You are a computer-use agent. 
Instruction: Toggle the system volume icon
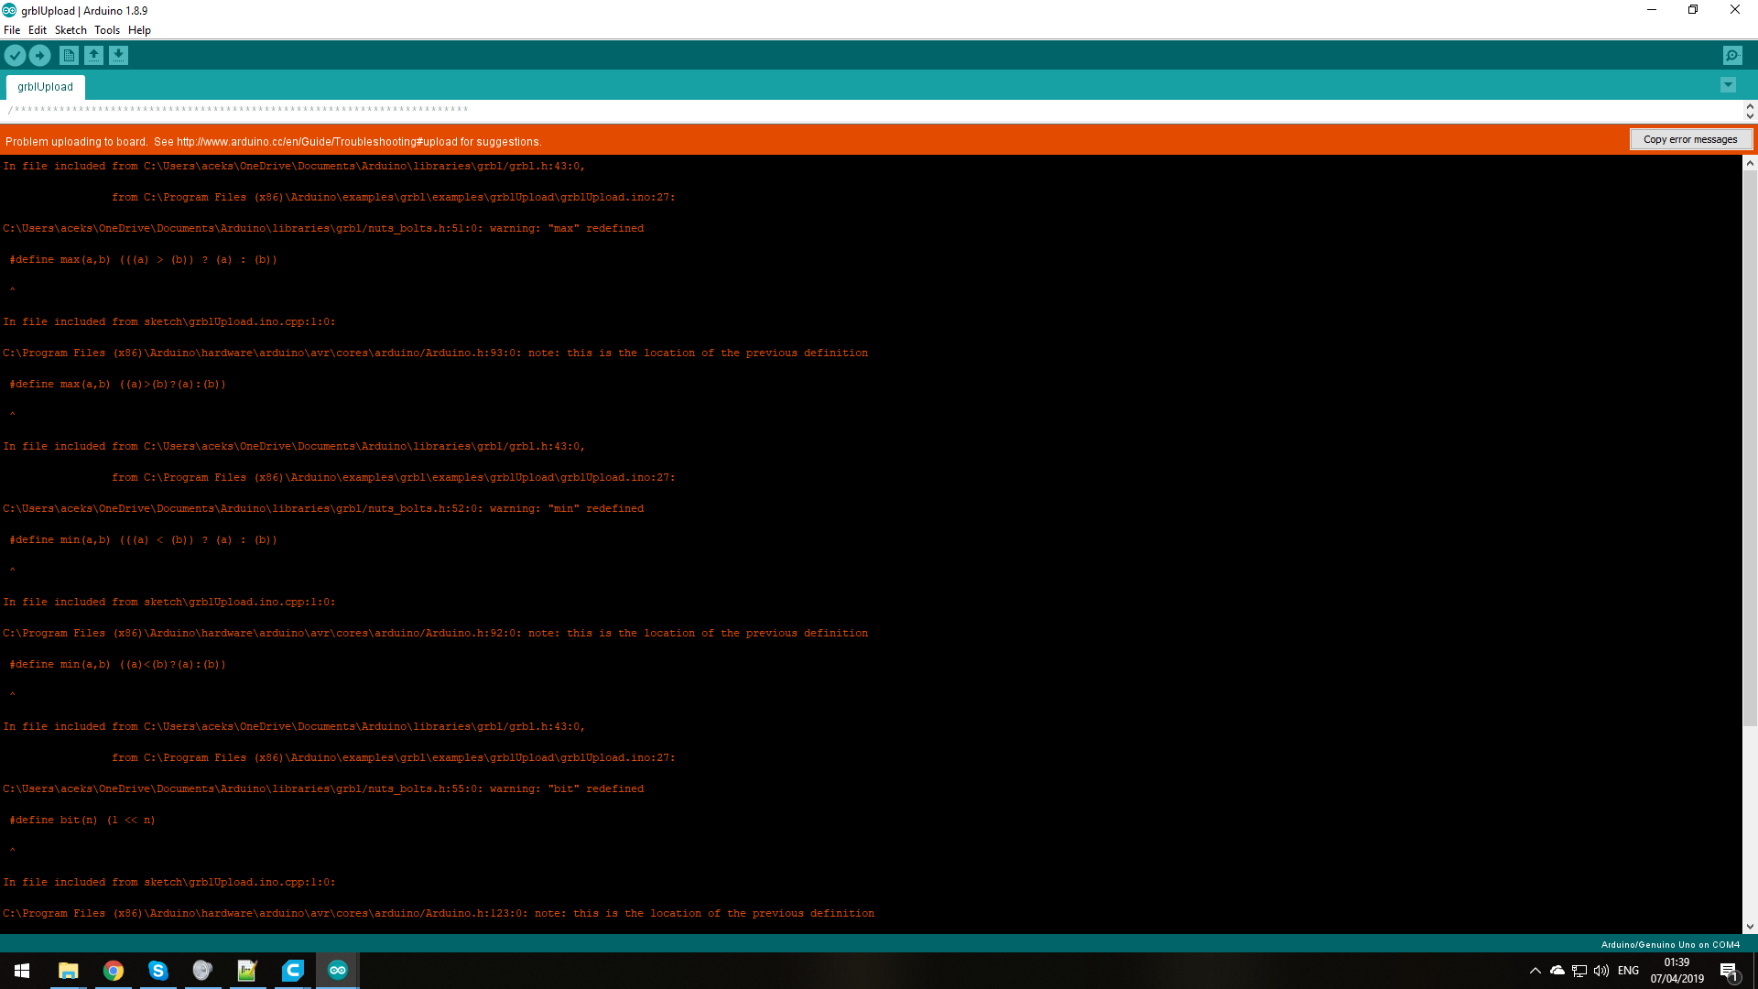(1601, 971)
